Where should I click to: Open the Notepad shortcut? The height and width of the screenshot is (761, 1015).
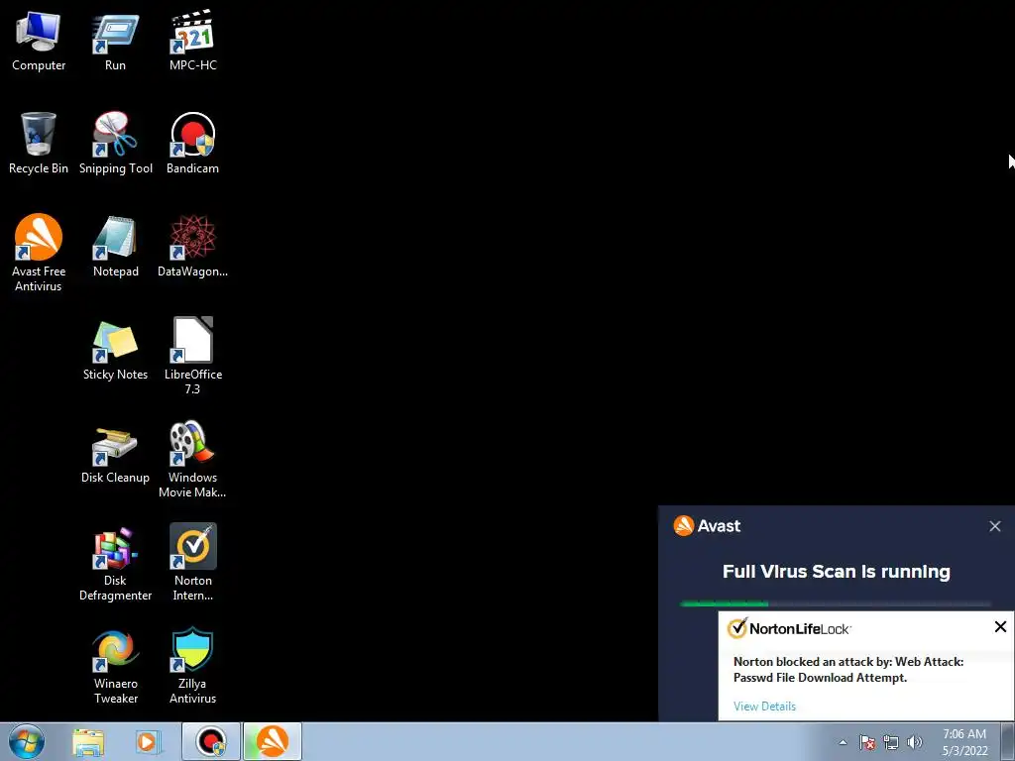(115, 246)
